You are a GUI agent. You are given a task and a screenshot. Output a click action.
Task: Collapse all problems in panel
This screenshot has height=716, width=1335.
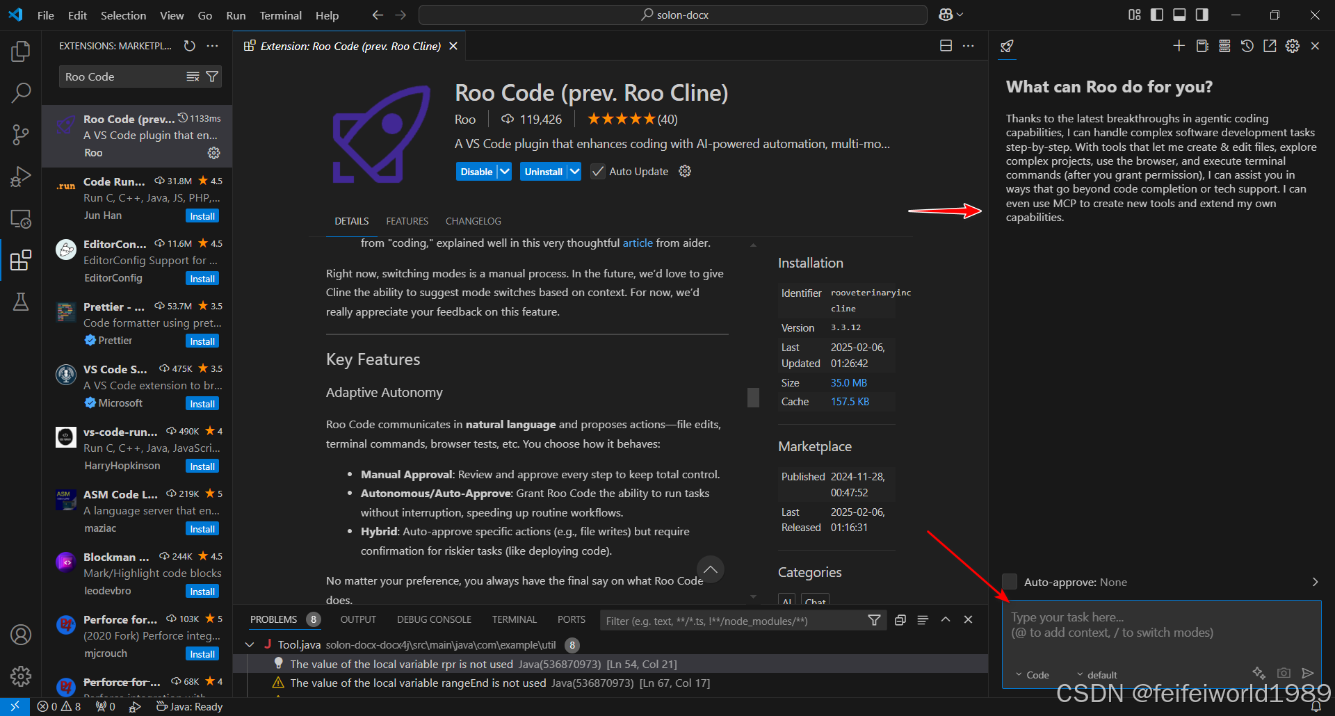pos(900,620)
